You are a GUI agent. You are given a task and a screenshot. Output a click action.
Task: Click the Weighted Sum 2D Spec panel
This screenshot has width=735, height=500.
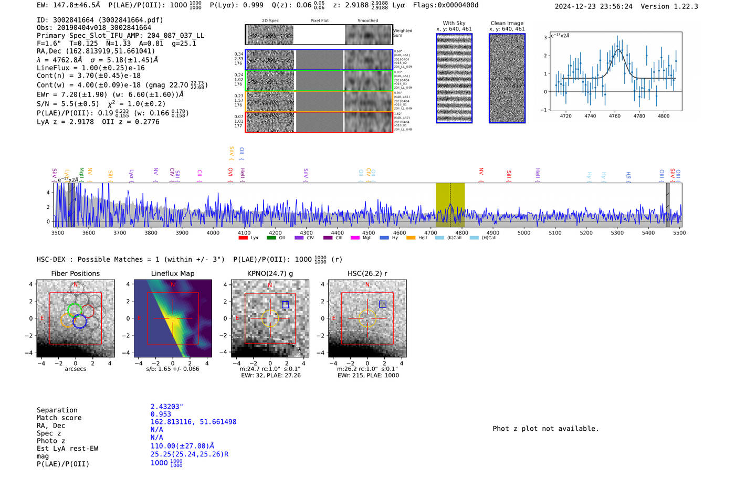click(270, 35)
